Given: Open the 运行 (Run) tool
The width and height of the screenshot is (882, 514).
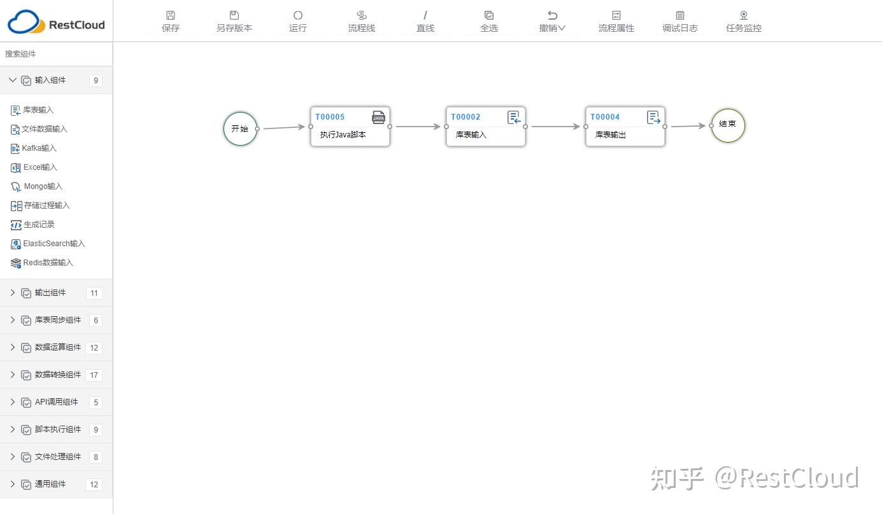Looking at the screenshot, I should 297,20.
